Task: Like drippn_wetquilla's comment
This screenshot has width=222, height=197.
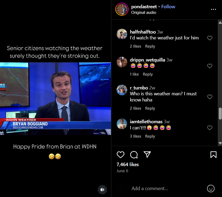Action: 210,66
